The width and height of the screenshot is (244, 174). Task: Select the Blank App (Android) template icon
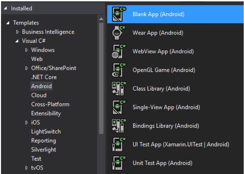[x=119, y=14]
